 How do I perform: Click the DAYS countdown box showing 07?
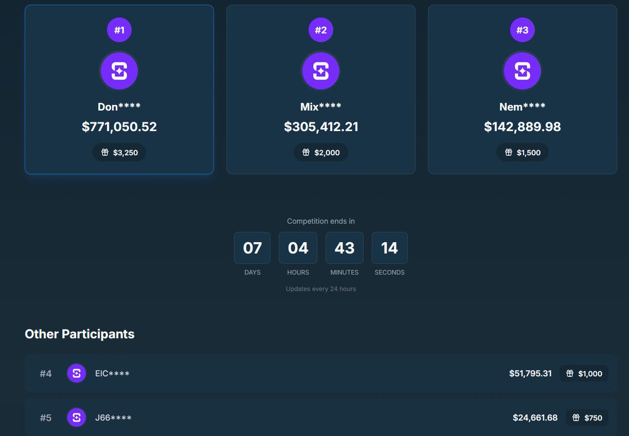click(x=252, y=248)
